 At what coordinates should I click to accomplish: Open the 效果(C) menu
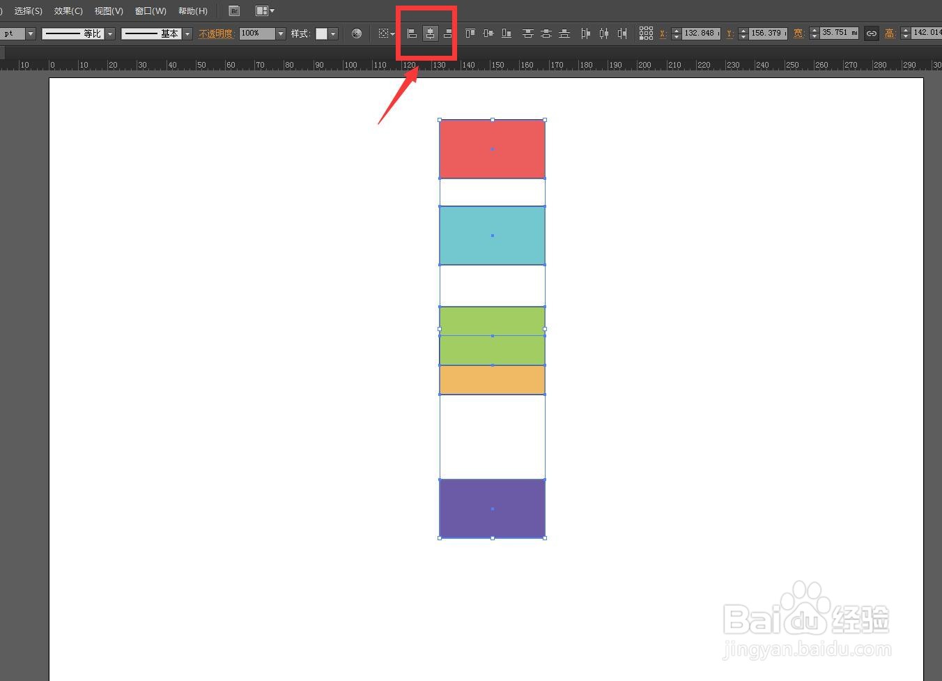click(68, 11)
